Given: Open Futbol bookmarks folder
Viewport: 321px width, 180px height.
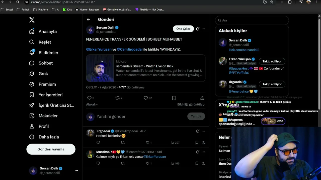Looking at the screenshot, I should 23,9.
